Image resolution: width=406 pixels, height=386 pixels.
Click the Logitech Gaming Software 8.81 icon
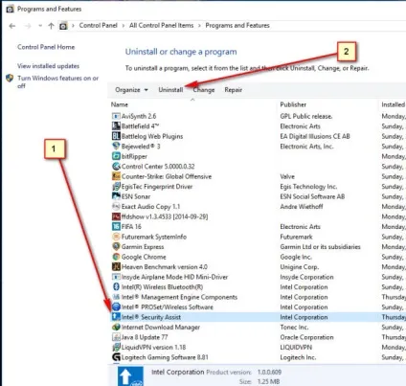pyautogui.click(x=116, y=357)
